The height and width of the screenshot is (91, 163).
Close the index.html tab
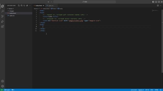44,6
